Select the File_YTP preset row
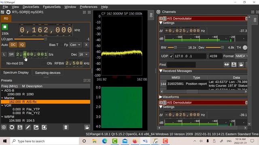This screenshot has height=145, width=259. pos(45,109)
